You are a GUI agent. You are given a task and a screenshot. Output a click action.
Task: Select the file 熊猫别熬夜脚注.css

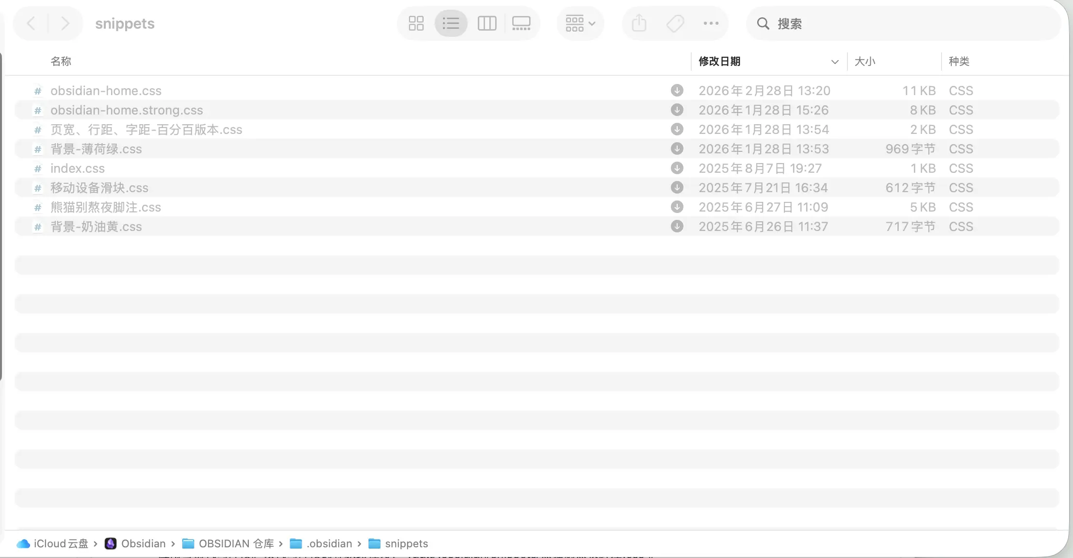[105, 207]
